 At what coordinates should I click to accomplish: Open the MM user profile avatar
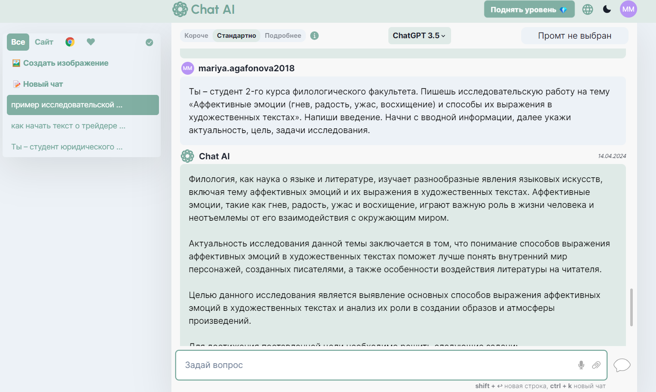point(628,9)
